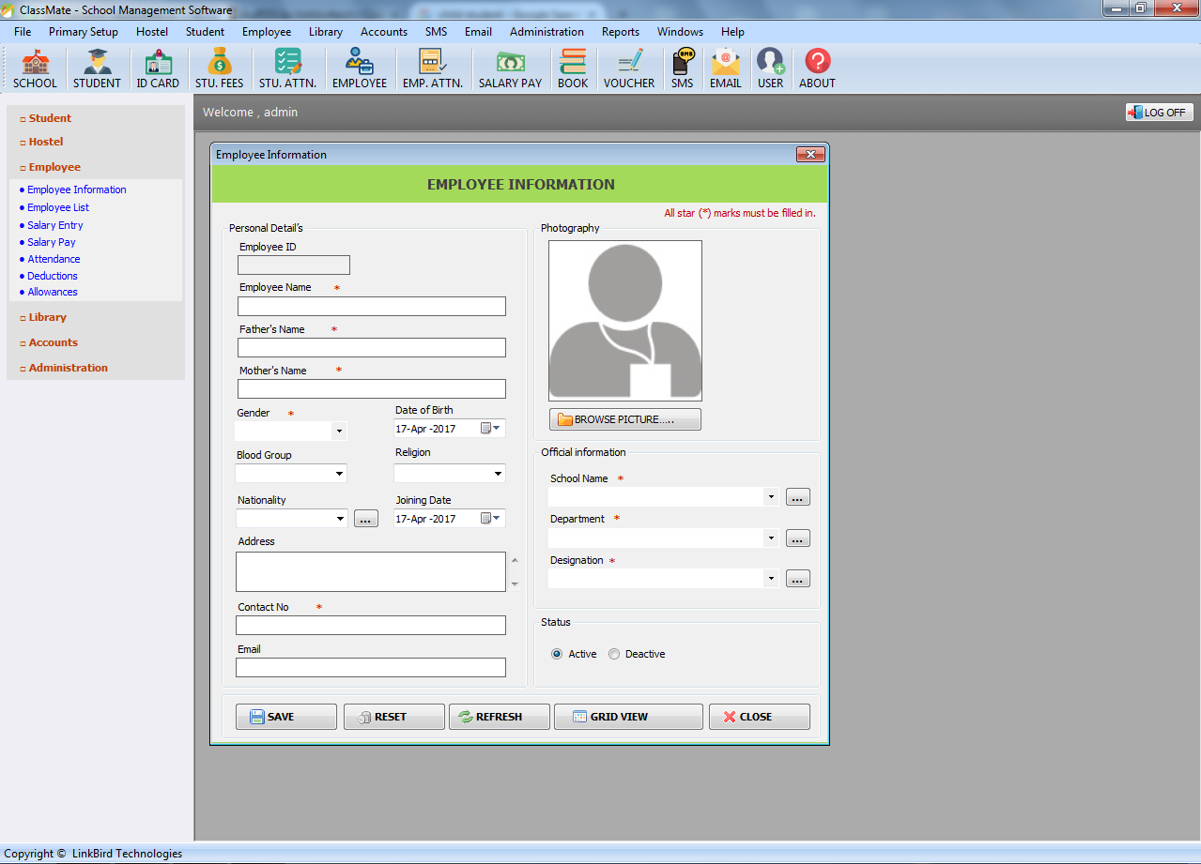Switch to the Administration menu
The width and height of the screenshot is (1201, 864).
[547, 31]
